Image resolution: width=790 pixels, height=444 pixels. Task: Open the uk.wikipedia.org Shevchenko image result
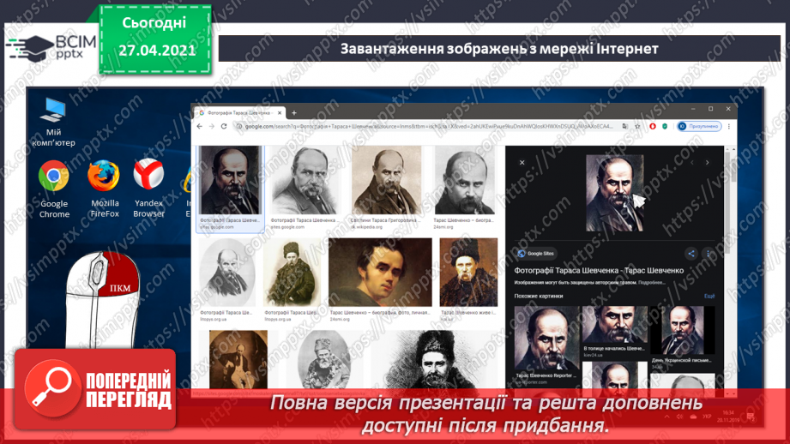387,180
